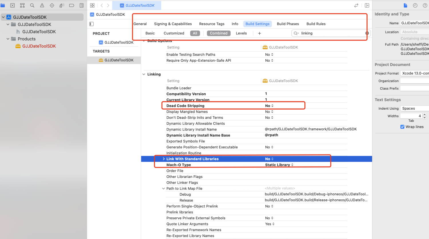Select GJJDateToolSDK under PROJECT
Screen dimensions: 429x239
(116, 43)
